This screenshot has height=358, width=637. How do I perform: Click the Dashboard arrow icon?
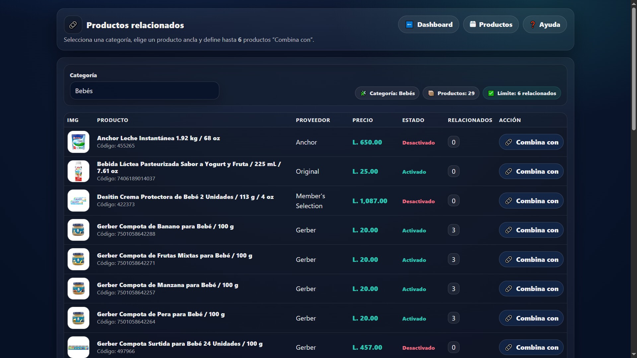(409, 25)
